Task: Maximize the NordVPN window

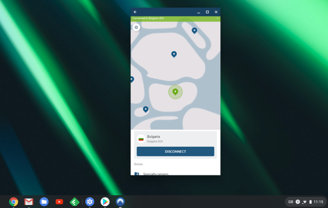Action: [x=207, y=12]
